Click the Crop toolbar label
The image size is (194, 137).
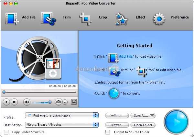click(103, 17)
